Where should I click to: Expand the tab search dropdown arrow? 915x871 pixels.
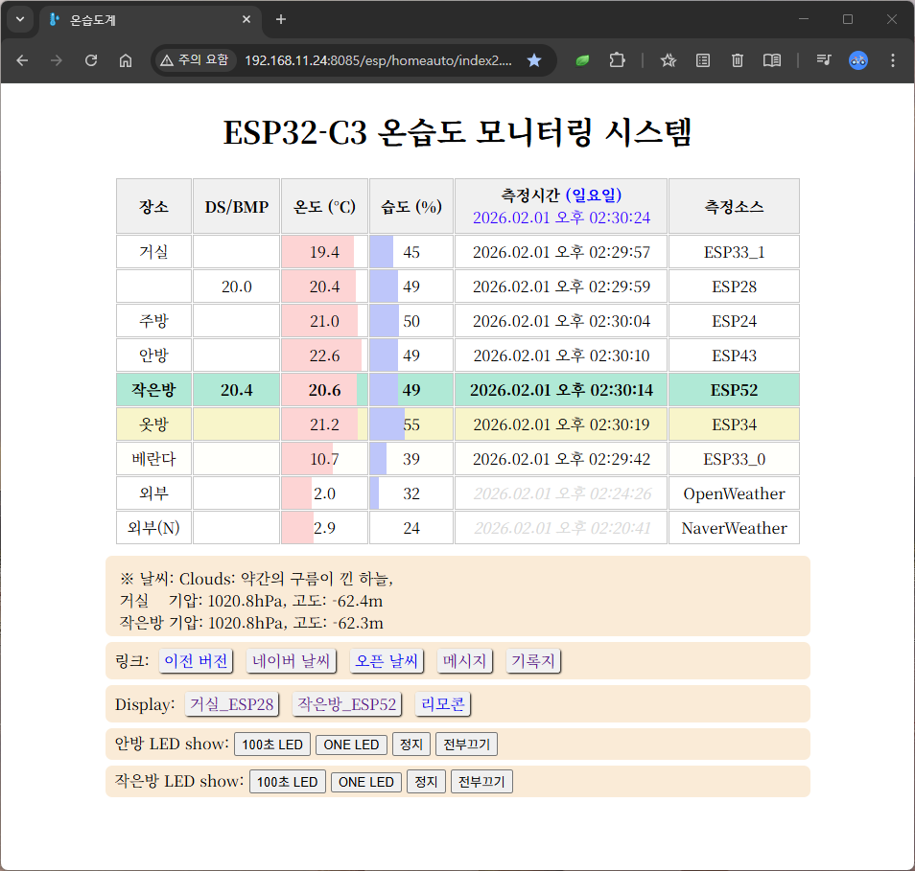coord(19,19)
